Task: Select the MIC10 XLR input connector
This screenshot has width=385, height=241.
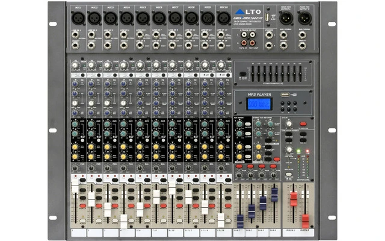Action: [224, 18]
